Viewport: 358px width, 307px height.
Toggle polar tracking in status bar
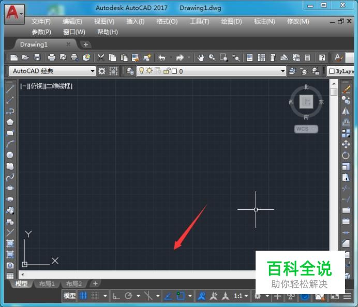[128, 296]
